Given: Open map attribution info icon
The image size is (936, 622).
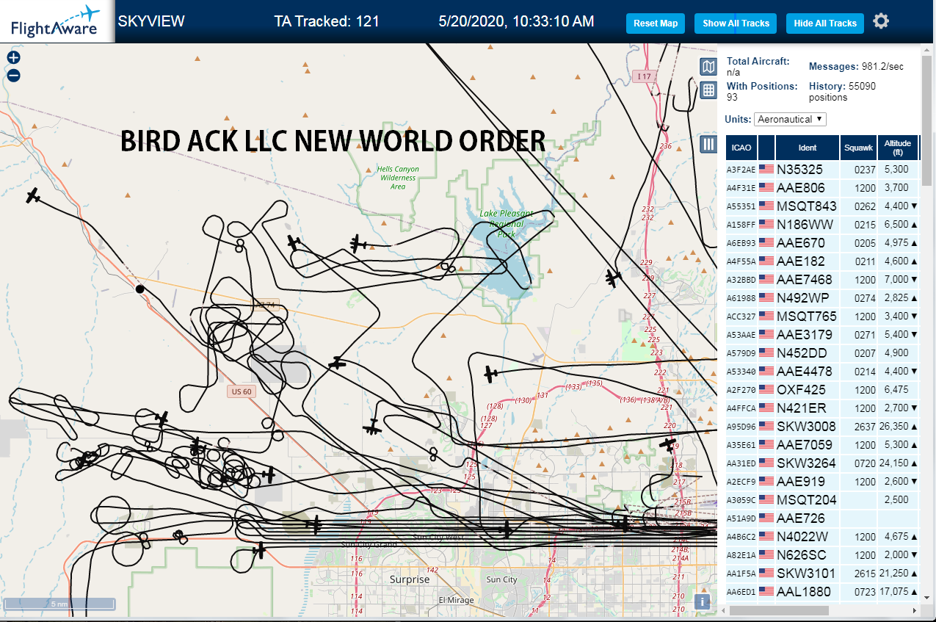Looking at the screenshot, I should pyautogui.click(x=703, y=602).
